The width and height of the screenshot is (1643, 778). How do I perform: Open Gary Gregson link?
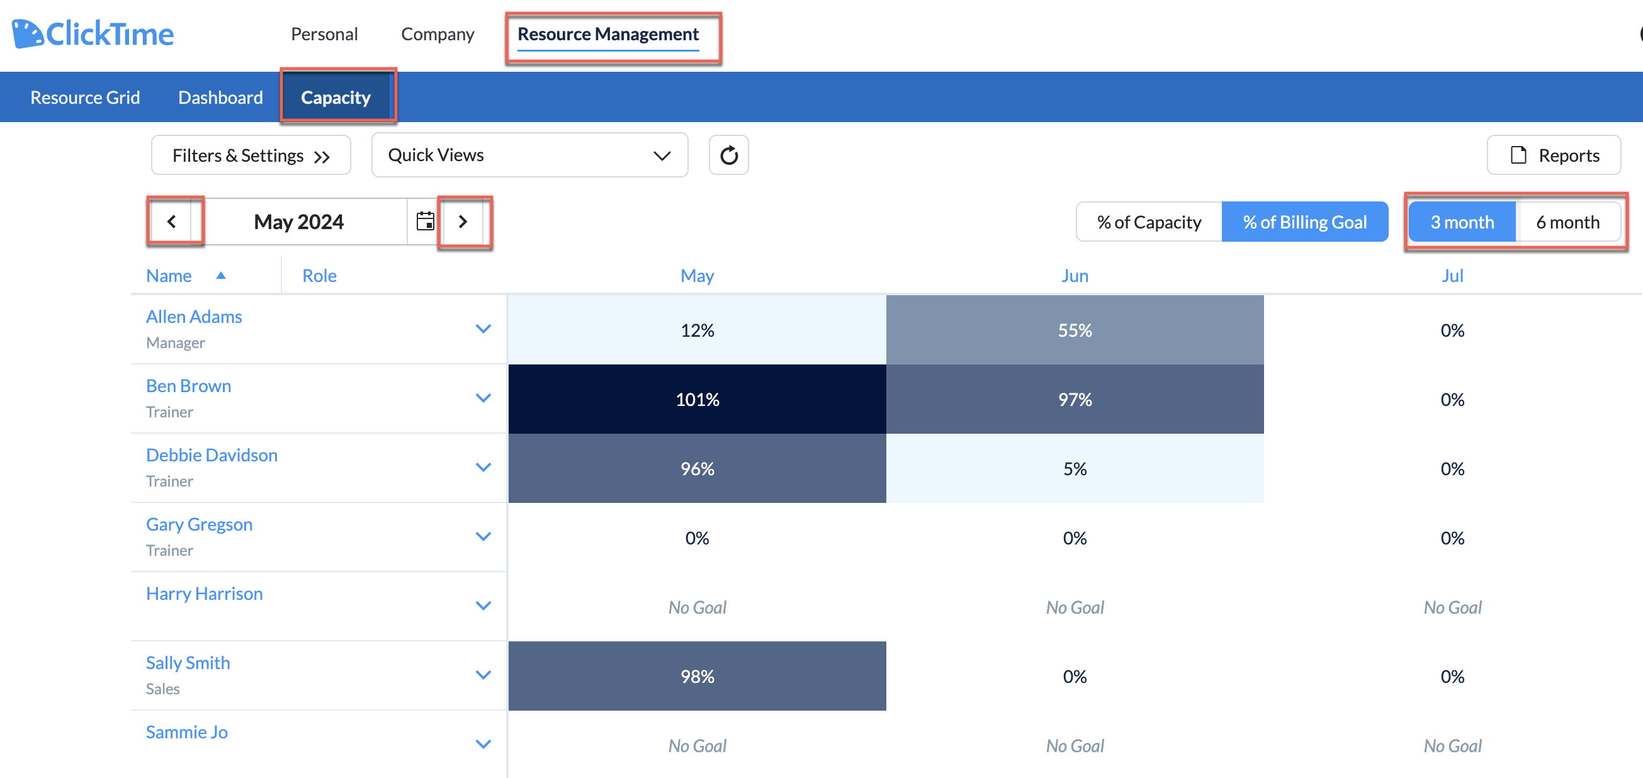[x=199, y=524]
